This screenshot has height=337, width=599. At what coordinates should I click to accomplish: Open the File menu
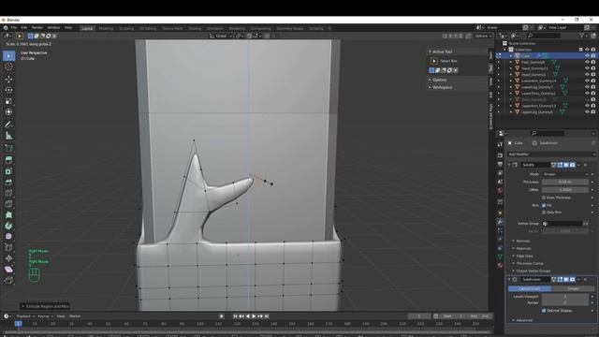[x=14, y=28]
